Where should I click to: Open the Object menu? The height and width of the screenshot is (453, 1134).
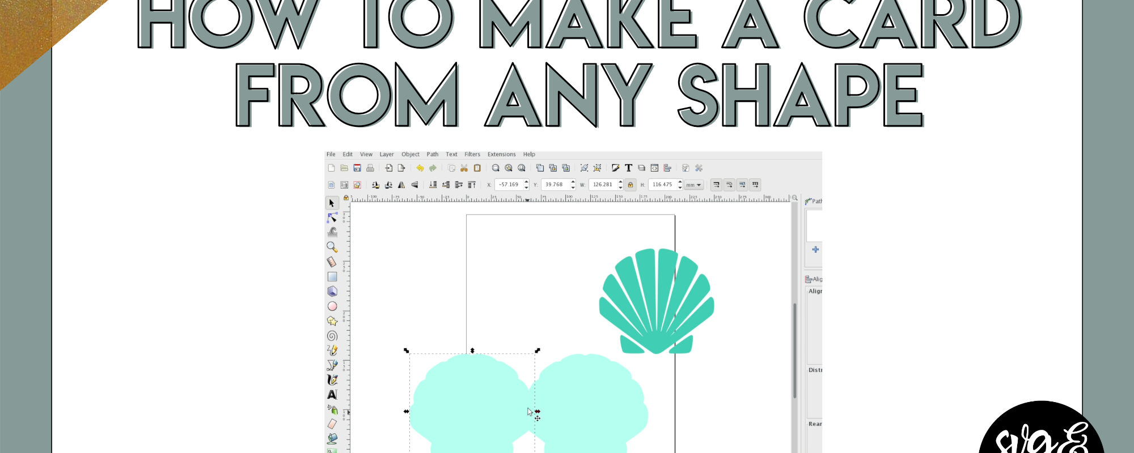(411, 154)
